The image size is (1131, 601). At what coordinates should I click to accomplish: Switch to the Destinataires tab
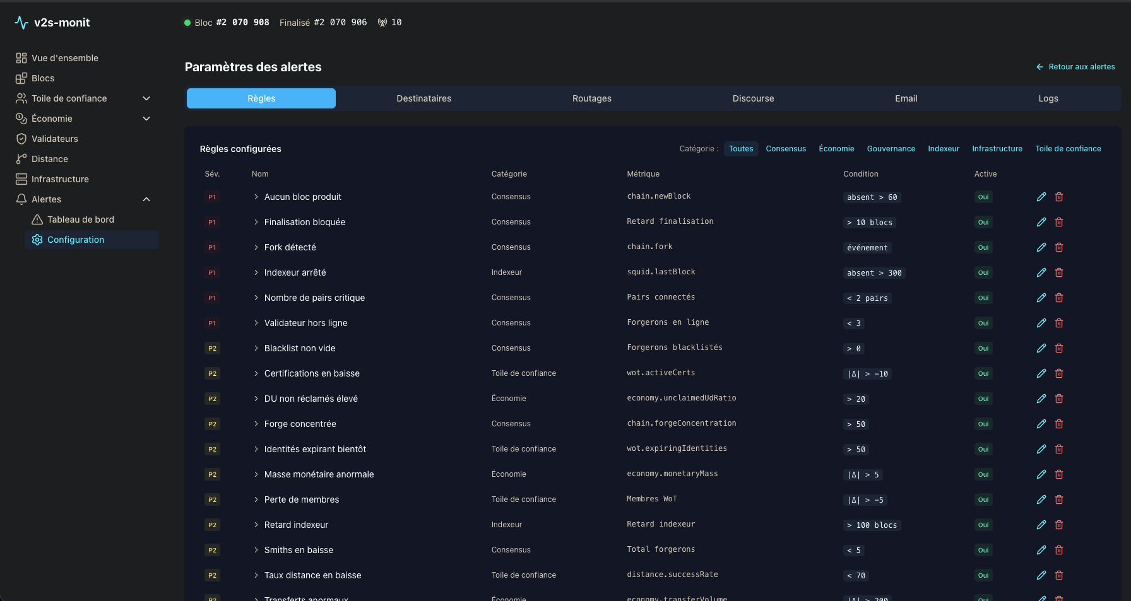coord(423,98)
